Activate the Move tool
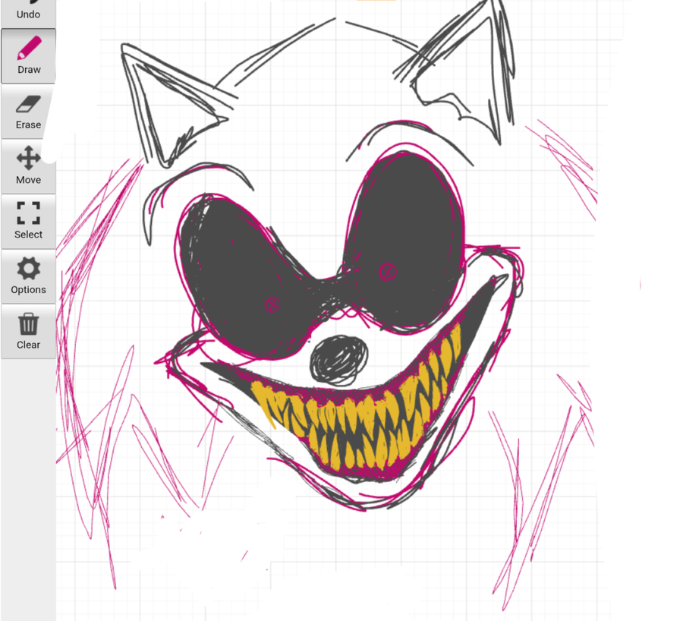Viewport: 683px width, 621px height. pos(28,166)
